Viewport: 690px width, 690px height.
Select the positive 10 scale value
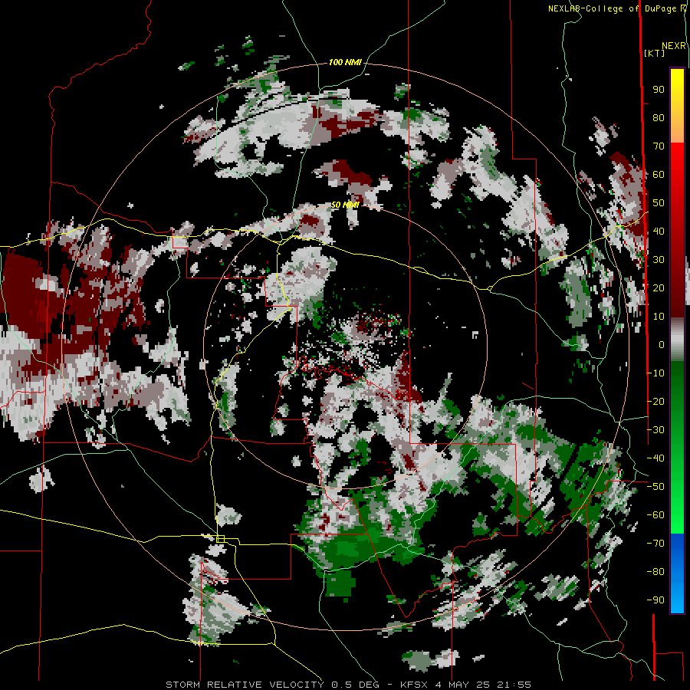coord(659,317)
